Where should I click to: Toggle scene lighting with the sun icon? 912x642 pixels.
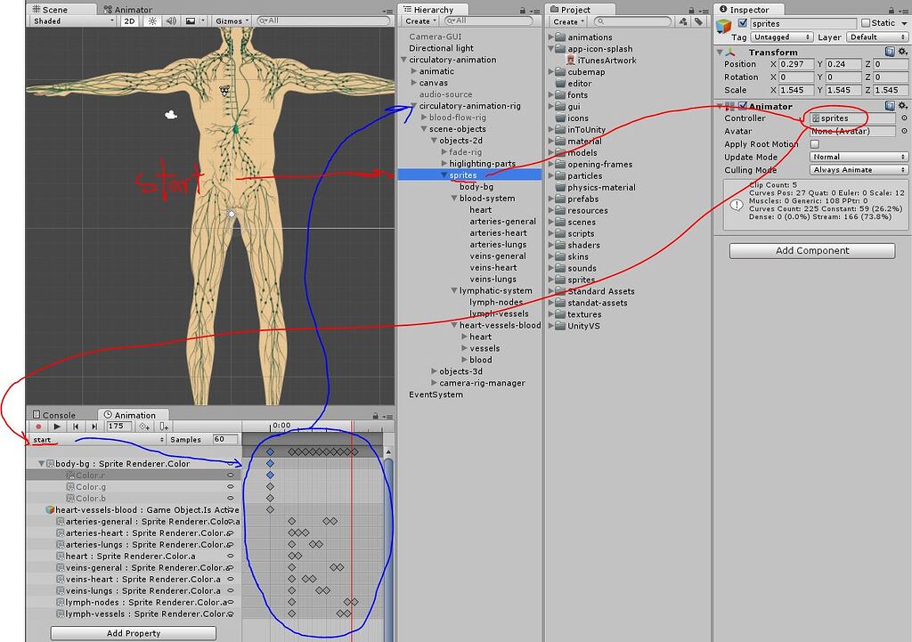pyautogui.click(x=153, y=21)
